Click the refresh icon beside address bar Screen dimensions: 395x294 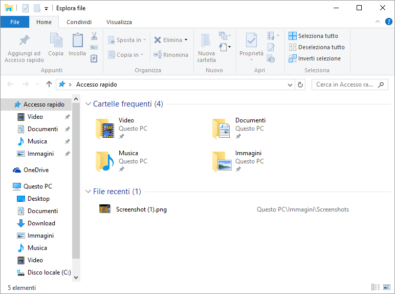[x=300, y=85]
